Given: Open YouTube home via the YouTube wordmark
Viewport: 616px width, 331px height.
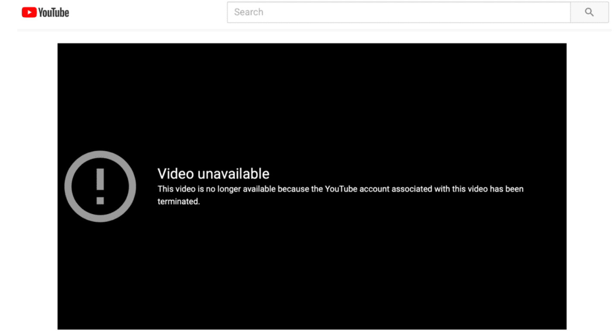Looking at the screenshot, I should [x=54, y=13].
